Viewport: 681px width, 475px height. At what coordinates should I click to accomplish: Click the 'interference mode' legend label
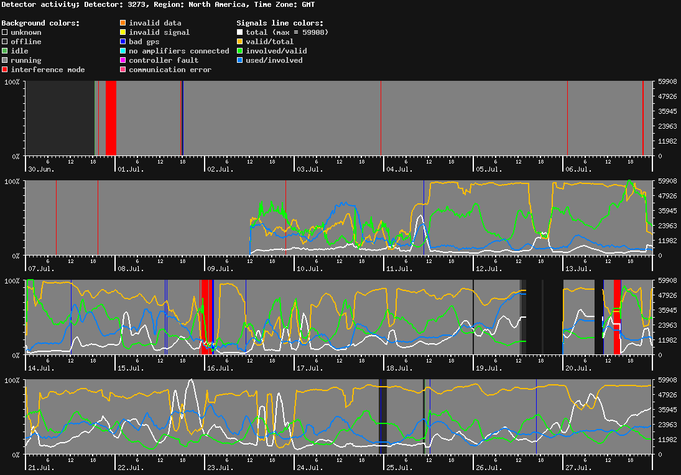click(48, 70)
